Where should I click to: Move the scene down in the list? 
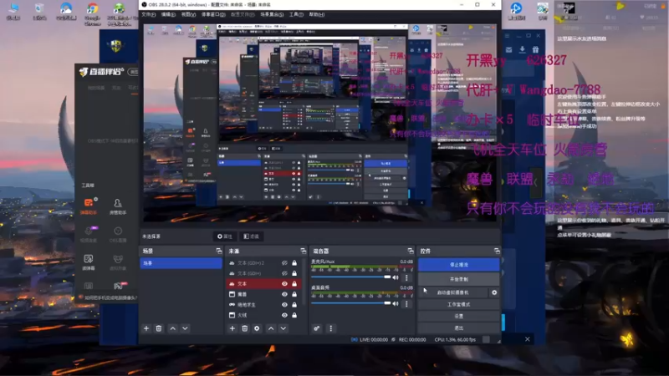pos(185,328)
